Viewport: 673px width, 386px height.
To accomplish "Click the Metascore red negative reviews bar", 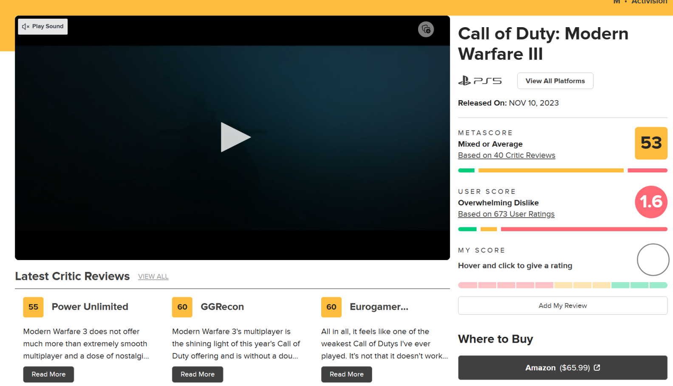I will 648,171.
